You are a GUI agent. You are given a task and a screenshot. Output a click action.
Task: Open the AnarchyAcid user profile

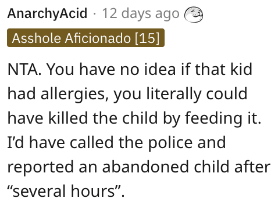(x=47, y=13)
